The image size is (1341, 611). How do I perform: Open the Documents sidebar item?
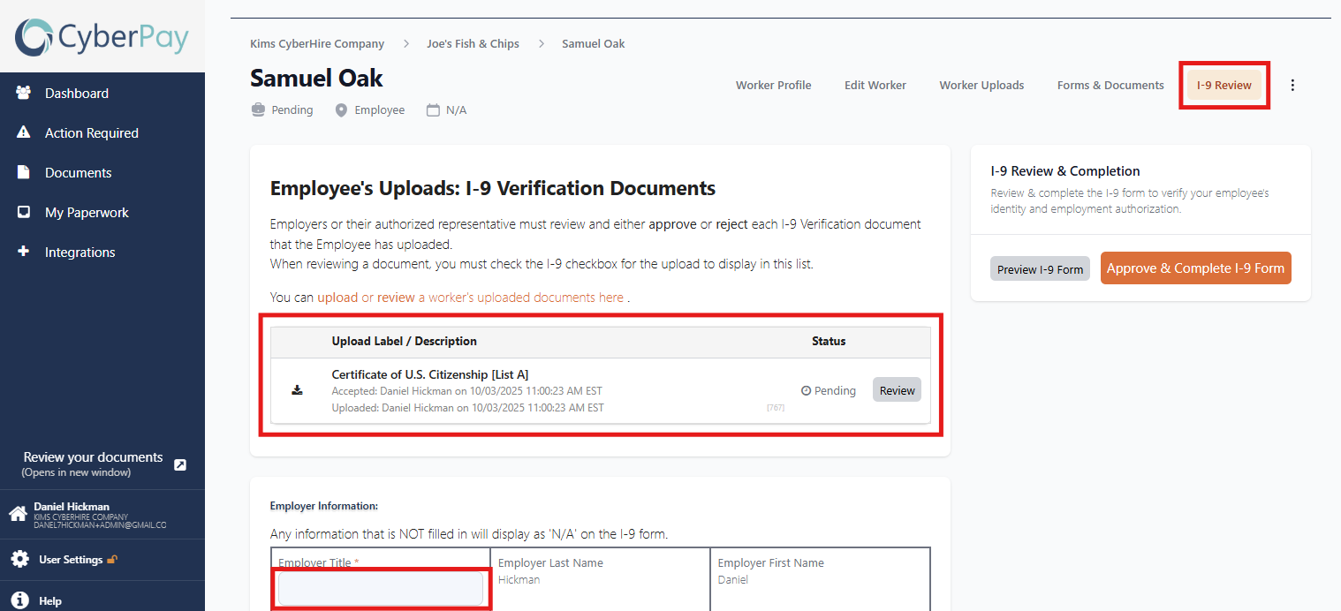coord(78,172)
